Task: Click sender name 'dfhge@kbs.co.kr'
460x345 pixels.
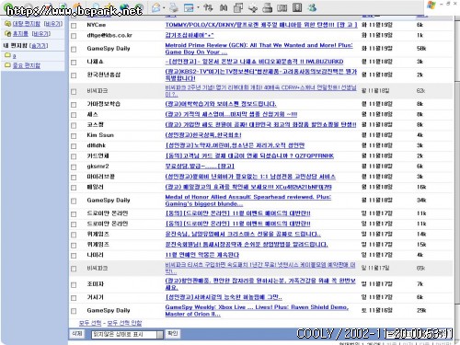Action: click(x=109, y=35)
